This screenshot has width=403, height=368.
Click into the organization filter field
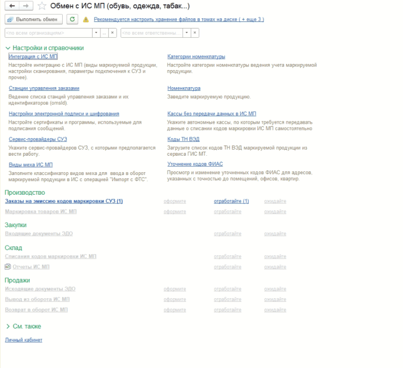[x=48, y=33]
